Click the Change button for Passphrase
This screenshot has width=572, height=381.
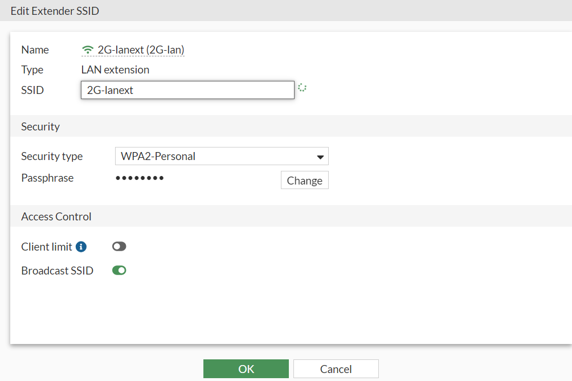[x=304, y=180]
